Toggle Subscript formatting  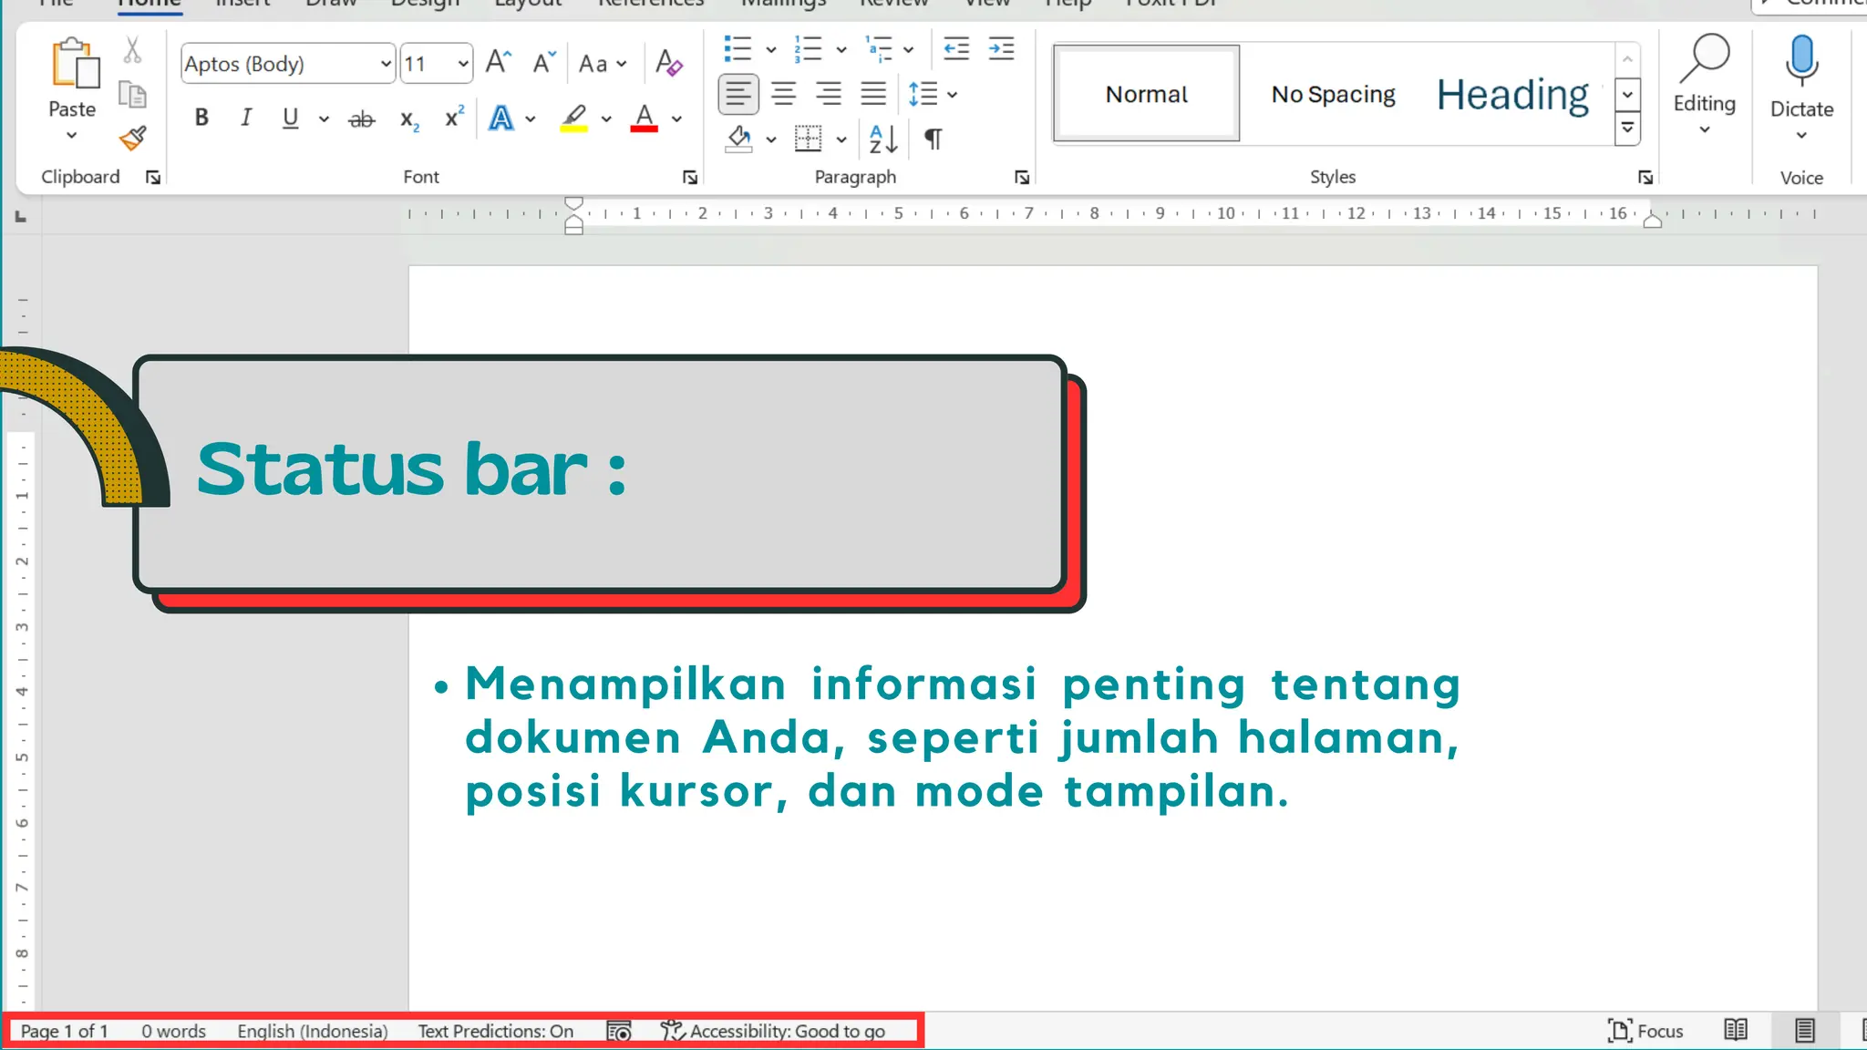(x=409, y=119)
